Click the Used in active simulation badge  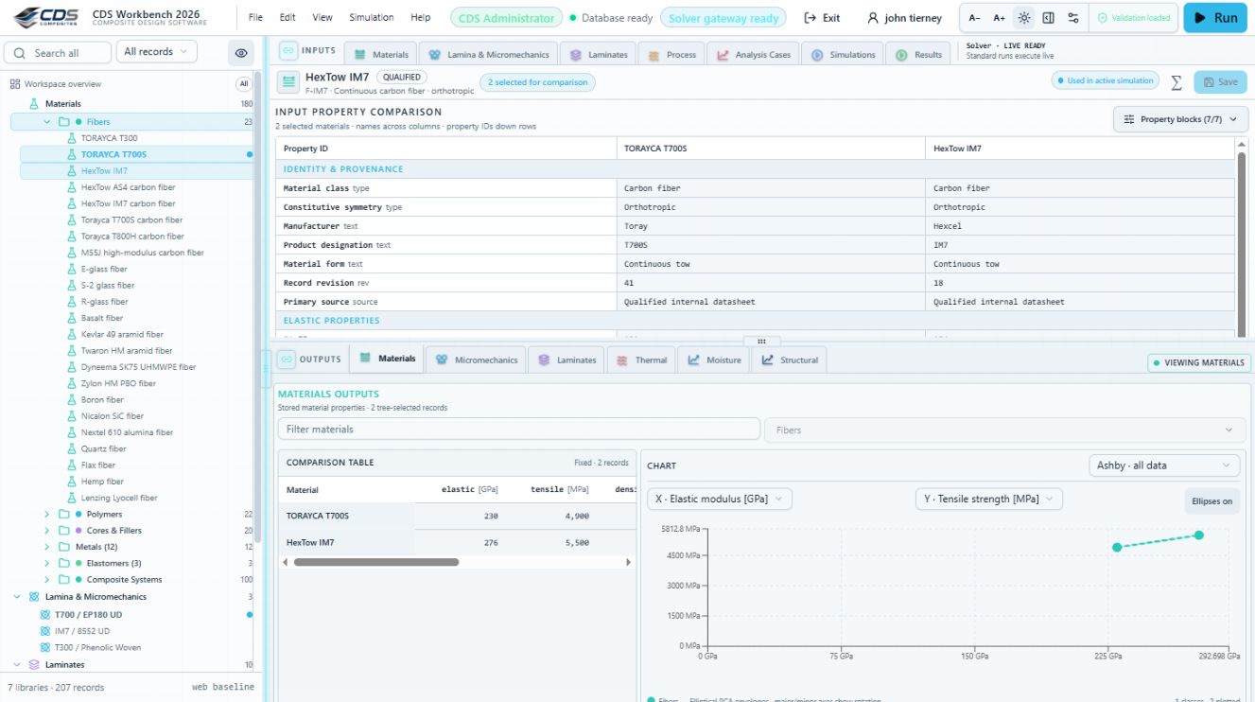coord(1105,81)
